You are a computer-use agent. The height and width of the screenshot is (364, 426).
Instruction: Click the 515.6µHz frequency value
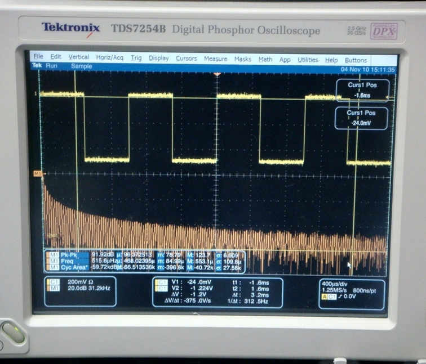pyautogui.click(x=104, y=261)
